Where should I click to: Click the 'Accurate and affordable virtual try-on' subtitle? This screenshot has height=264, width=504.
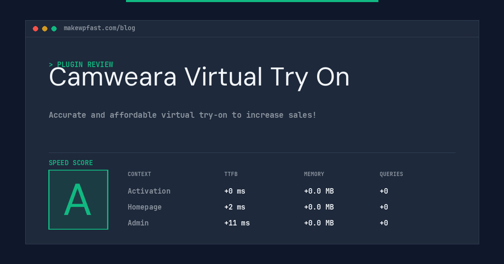click(183, 115)
